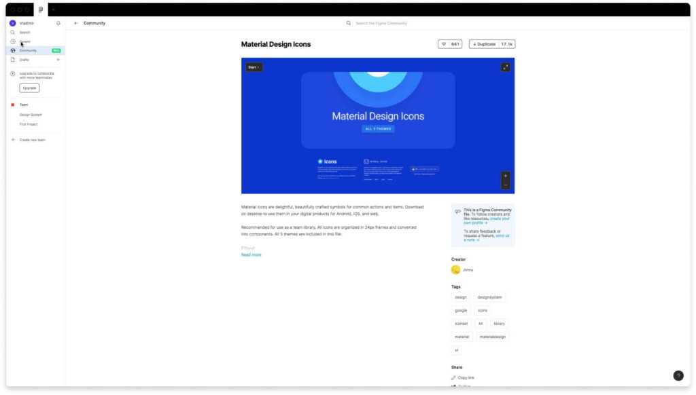Viewport: 696px width, 395px height.
Task: Open Design System project under Team
Action: [31, 115]
